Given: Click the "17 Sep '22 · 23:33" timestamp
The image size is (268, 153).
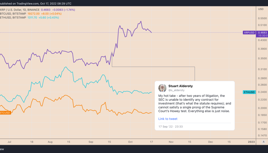Looking at the screenshot, I should click(x=170, y=126).
